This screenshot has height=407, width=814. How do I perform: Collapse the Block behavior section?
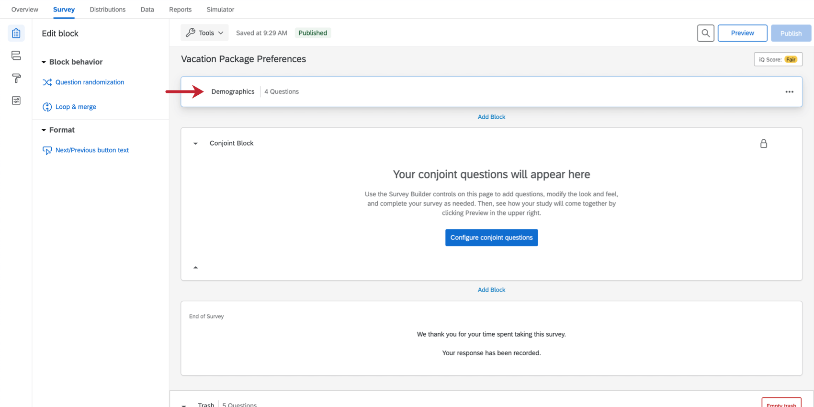pos(44,62)
